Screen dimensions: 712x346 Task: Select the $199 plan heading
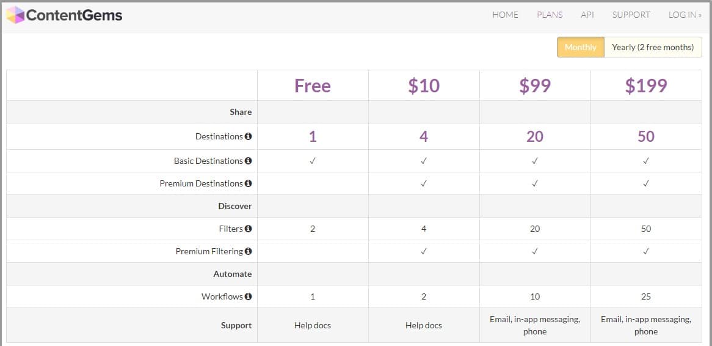click(x=646, y=86)
